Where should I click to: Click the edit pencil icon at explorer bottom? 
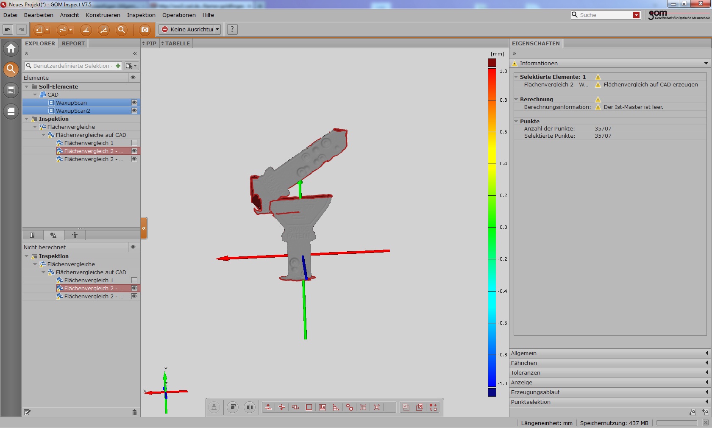click(28, 412)
